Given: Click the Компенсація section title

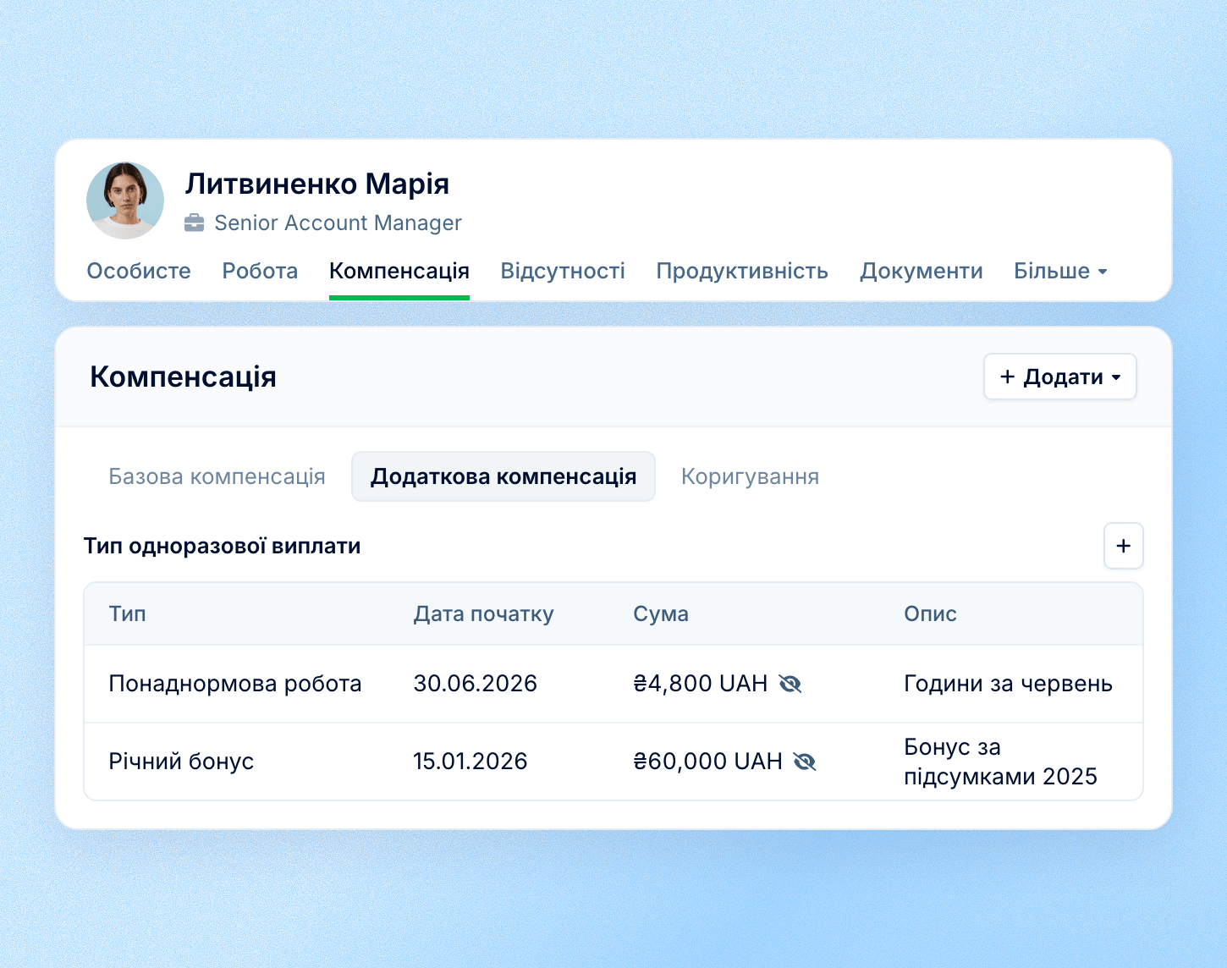Looking at the screenshot, I should click(x=184, y=377).
